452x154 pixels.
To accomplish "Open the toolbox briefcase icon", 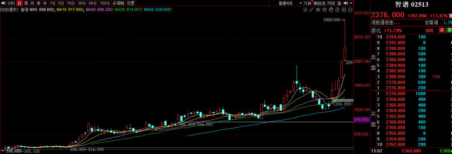I will (x=325, y=10).
